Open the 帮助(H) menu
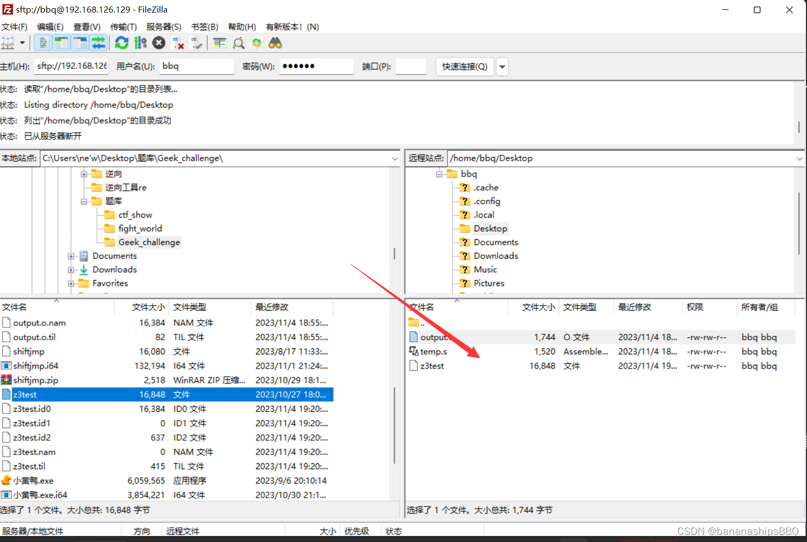 point(242,27)
